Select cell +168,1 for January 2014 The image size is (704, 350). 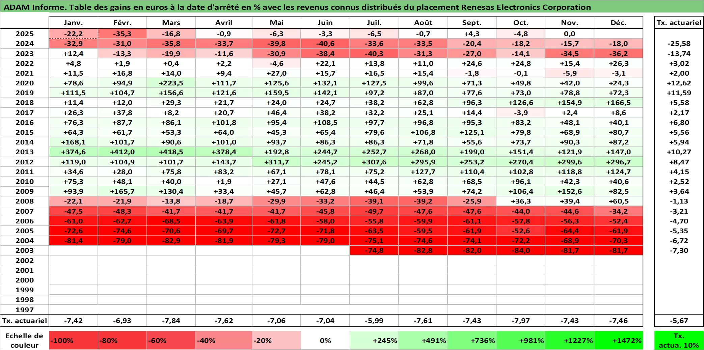pos(73,142)
